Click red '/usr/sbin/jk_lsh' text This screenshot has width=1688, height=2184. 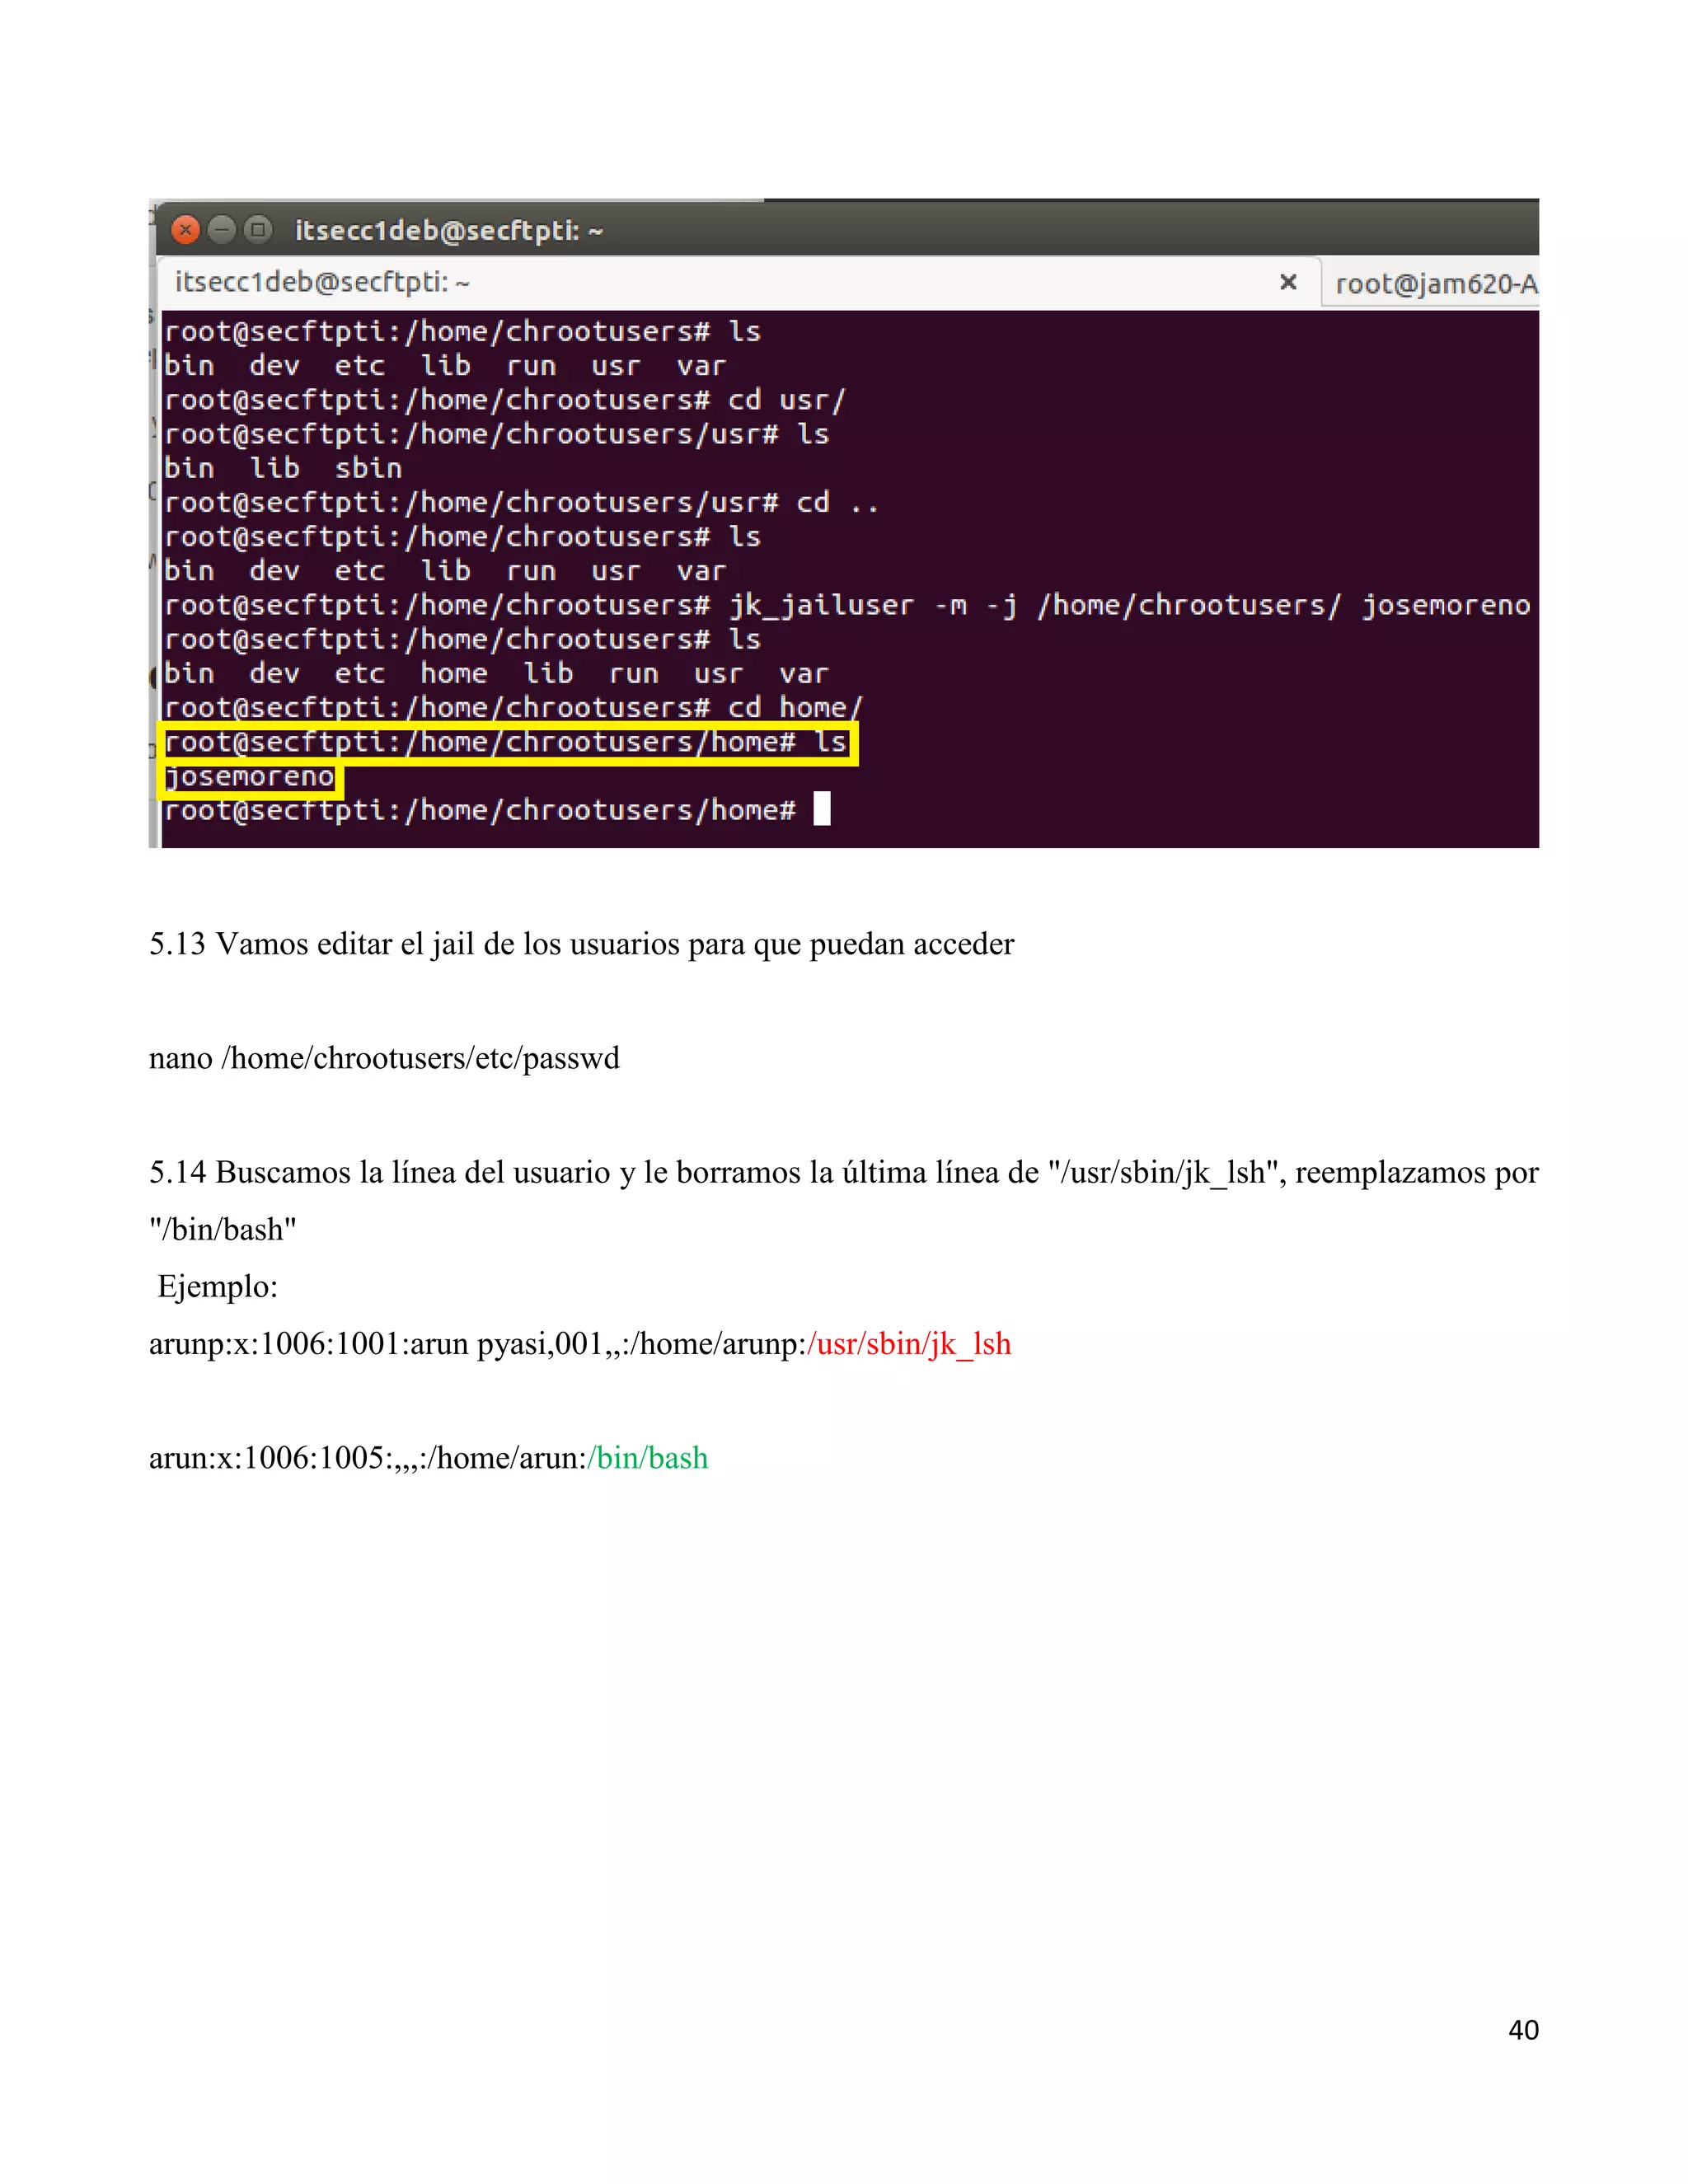coord(909,1344)
